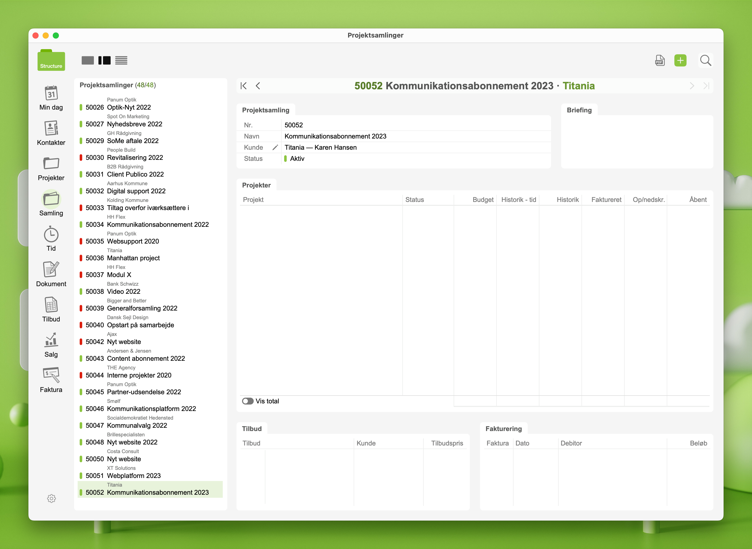Select 50036 Manhattan project in list
The image size is (752, 549).
[x=133, y=258]
